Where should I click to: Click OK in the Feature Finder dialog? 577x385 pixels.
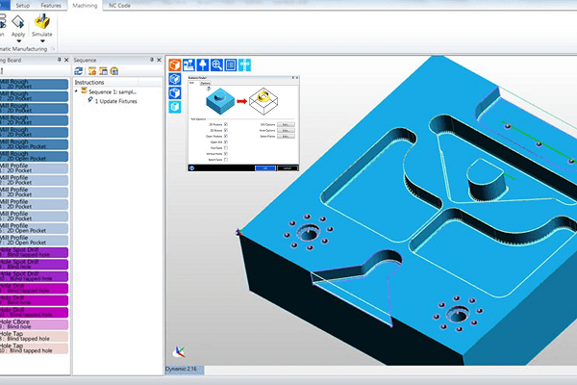(x=263, y=167)
